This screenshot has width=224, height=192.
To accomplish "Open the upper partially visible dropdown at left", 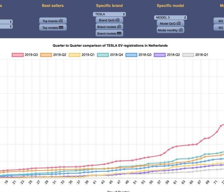I will (x=6, y=22).
